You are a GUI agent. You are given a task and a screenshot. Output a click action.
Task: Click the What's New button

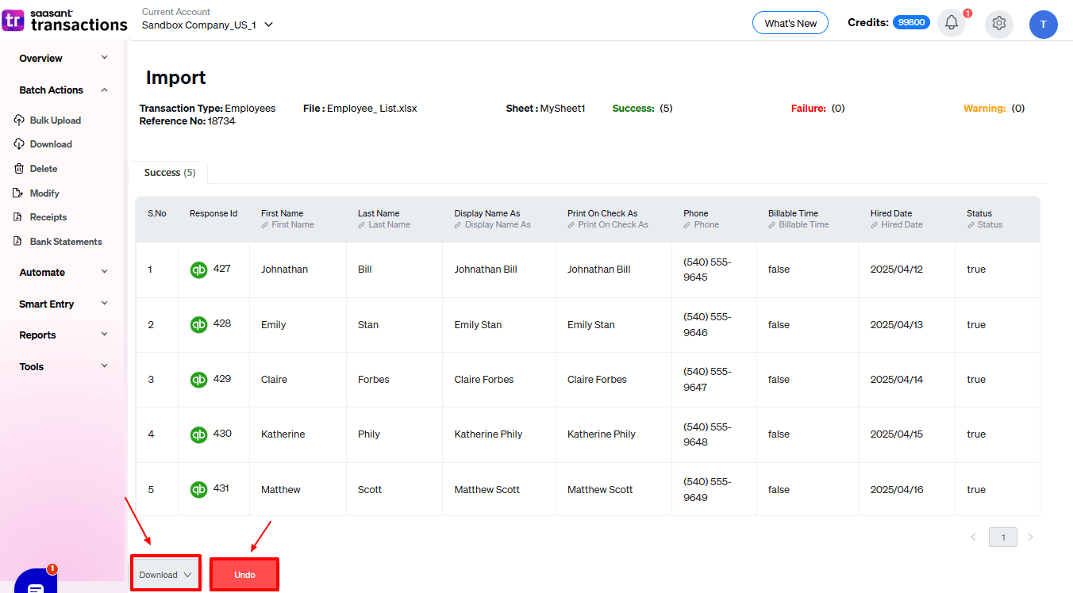(x=790, y=23)
